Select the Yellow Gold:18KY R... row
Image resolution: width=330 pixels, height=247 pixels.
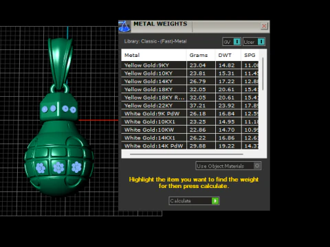click(190, 97)
